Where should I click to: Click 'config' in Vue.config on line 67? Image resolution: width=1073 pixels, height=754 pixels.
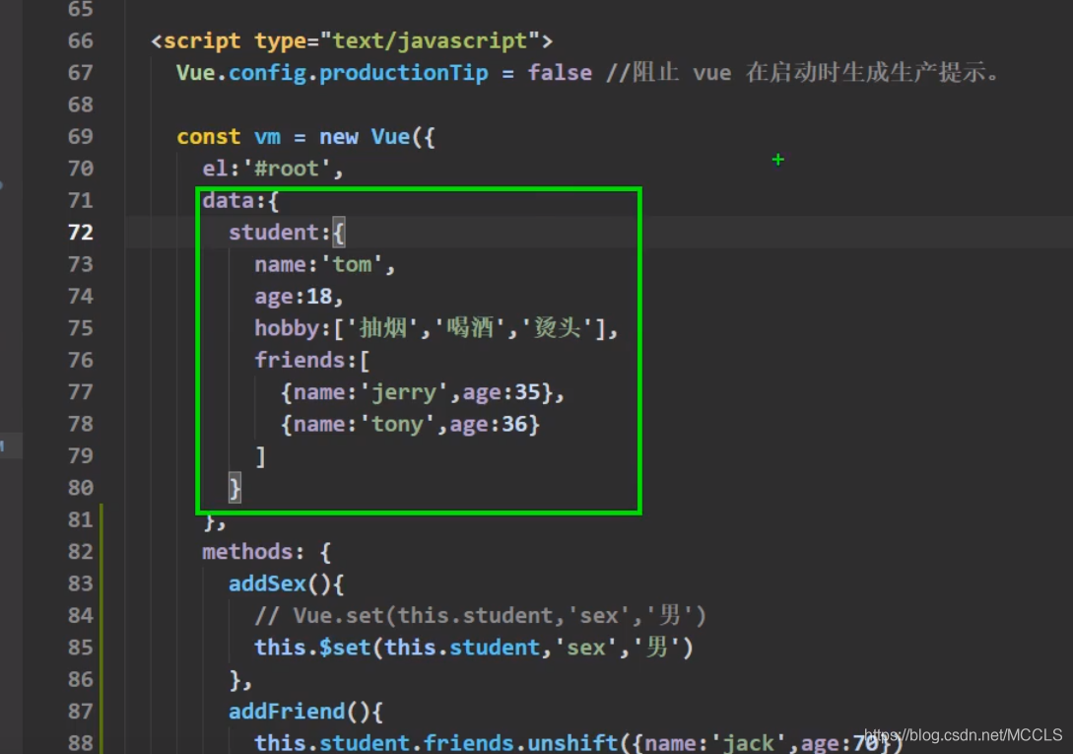(267, 73)
